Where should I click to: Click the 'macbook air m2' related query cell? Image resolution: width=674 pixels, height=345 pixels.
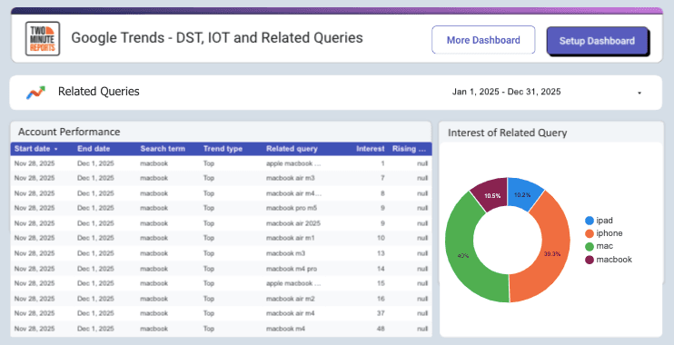click(290, 299)
